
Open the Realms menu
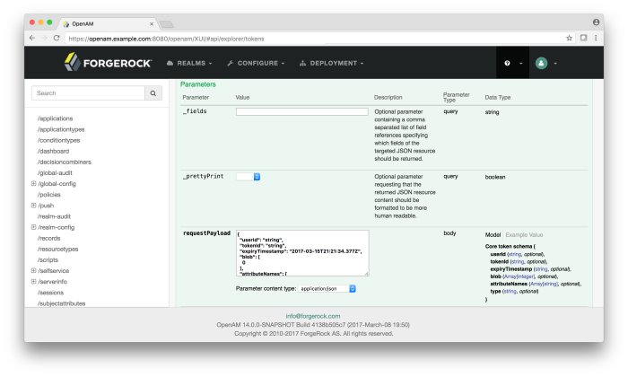(x=189, y=64)
